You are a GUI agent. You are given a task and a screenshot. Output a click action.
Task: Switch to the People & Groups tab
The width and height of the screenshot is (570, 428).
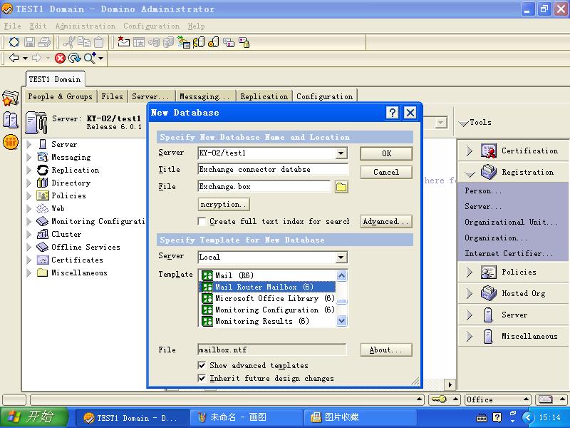point(61,96)
